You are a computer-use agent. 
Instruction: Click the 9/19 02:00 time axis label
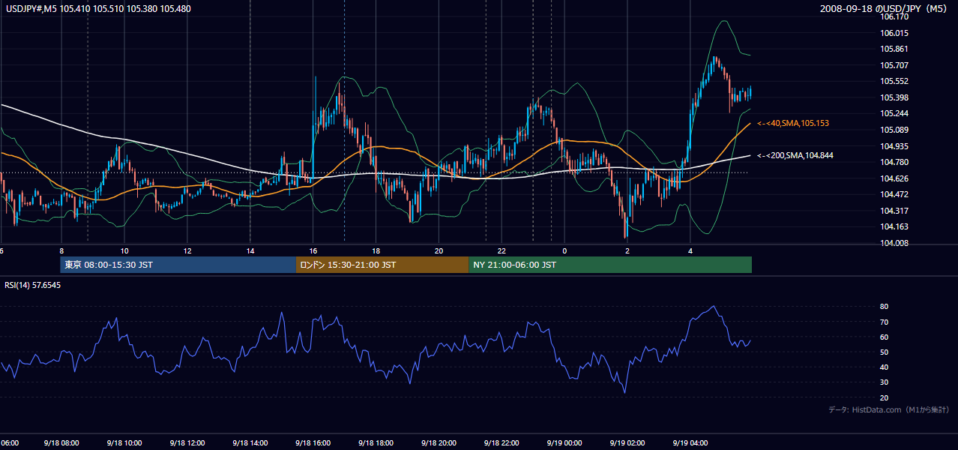(x=627, y=443)
